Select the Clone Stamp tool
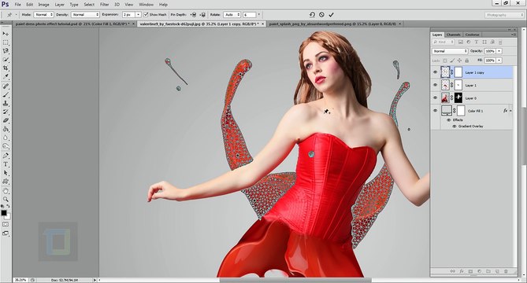The width and height of the screenshot is (527, 283). point(6,104)
